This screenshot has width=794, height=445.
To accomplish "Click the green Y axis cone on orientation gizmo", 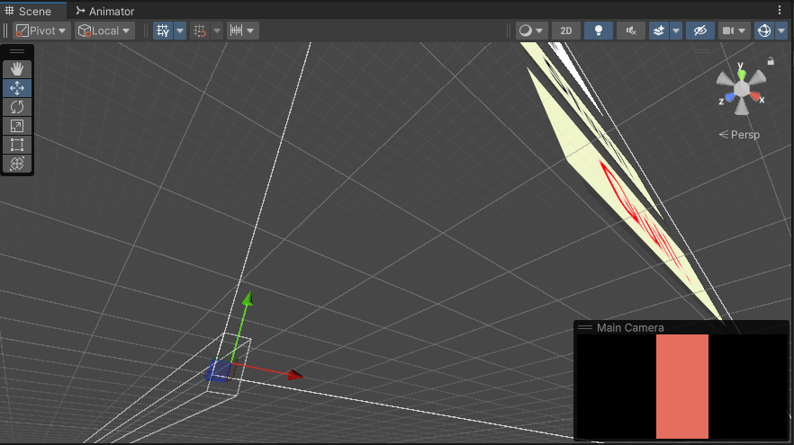I will pyautogui.click(x=742, y=75).
